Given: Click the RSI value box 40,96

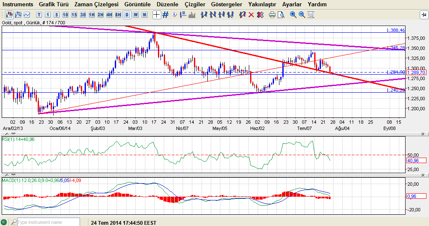Looking at the screenshot, I should (416, 161).
